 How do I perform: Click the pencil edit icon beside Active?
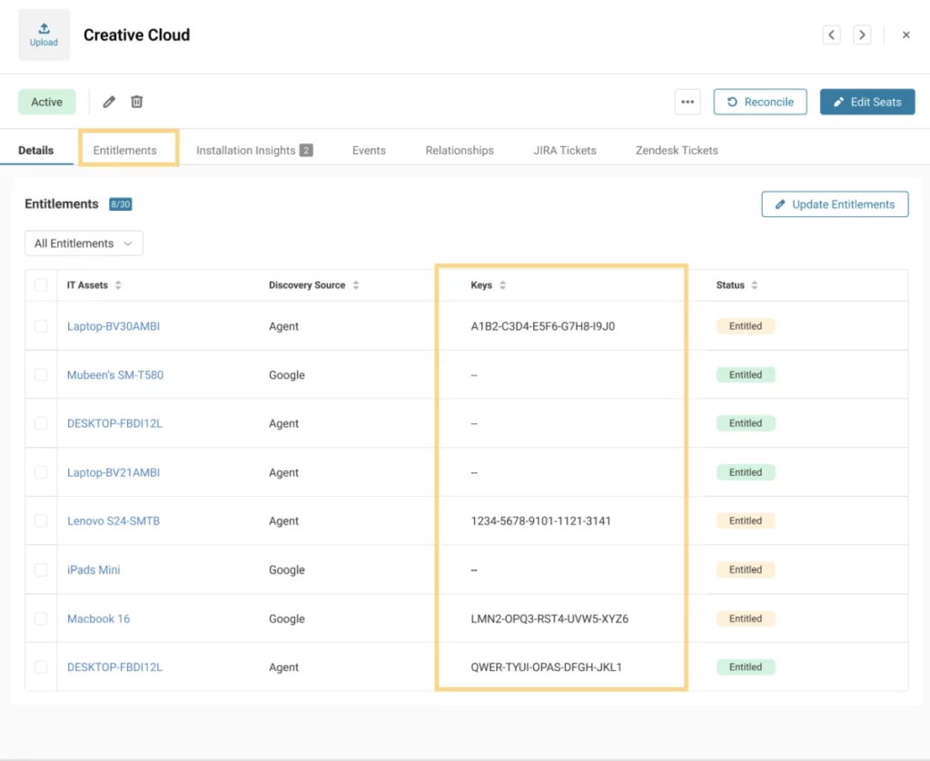tap(109, 102)
